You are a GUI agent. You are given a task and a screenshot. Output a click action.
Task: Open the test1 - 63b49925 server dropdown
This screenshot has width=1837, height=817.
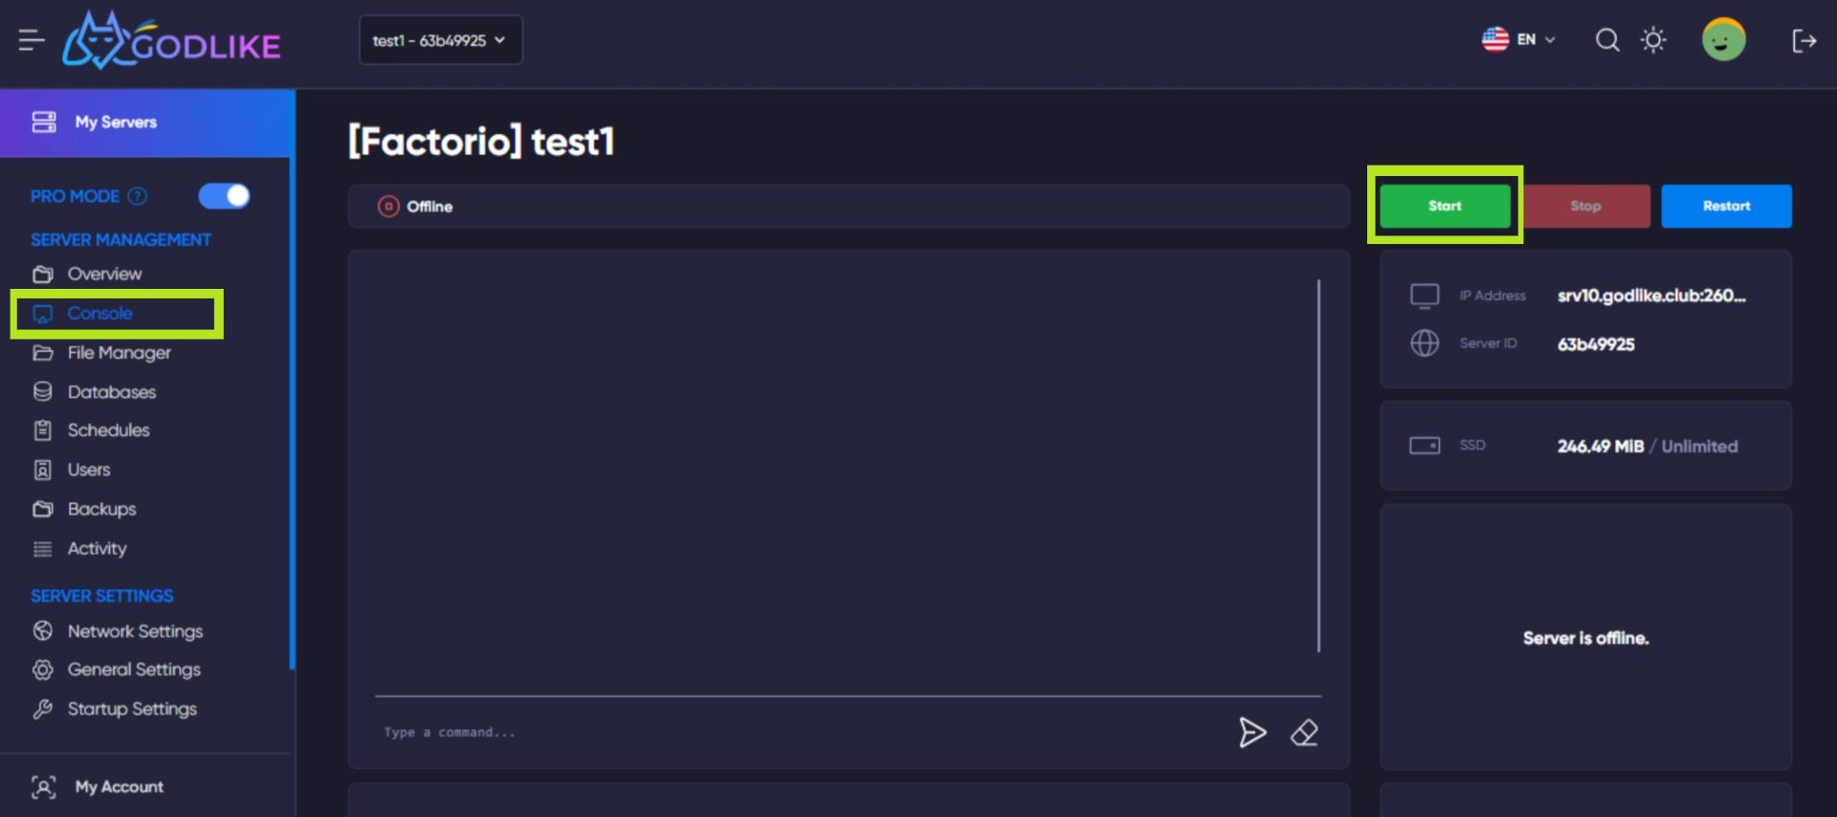440,40
